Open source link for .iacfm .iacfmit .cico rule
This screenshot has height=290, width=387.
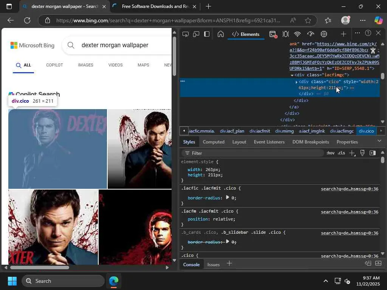point(350,212)
